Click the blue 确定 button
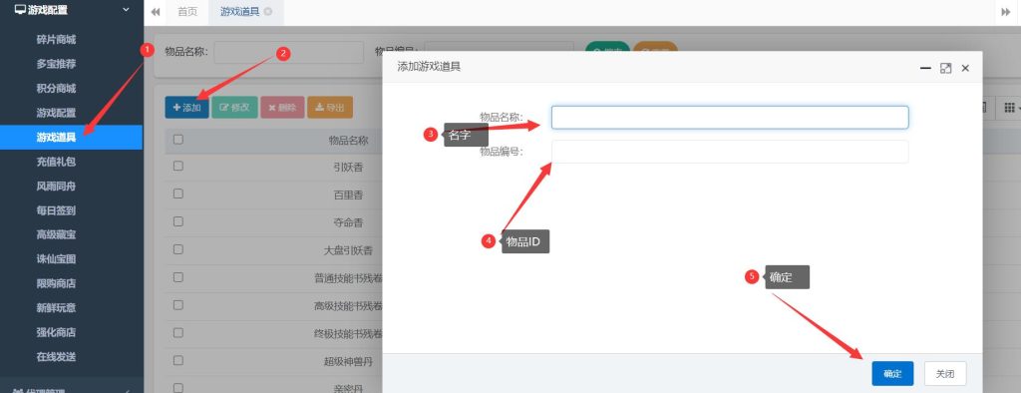The height and width of the screenshot is (393, 1021). [x=892, y=373]
